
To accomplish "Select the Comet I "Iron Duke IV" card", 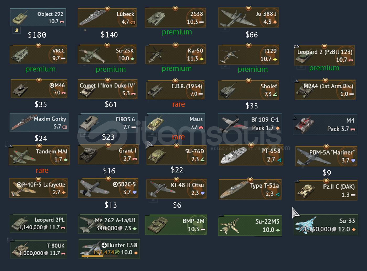I will [x=108, y=89].
